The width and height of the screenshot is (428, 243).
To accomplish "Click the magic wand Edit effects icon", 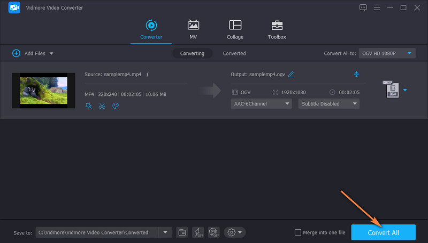I will point(89,106).
